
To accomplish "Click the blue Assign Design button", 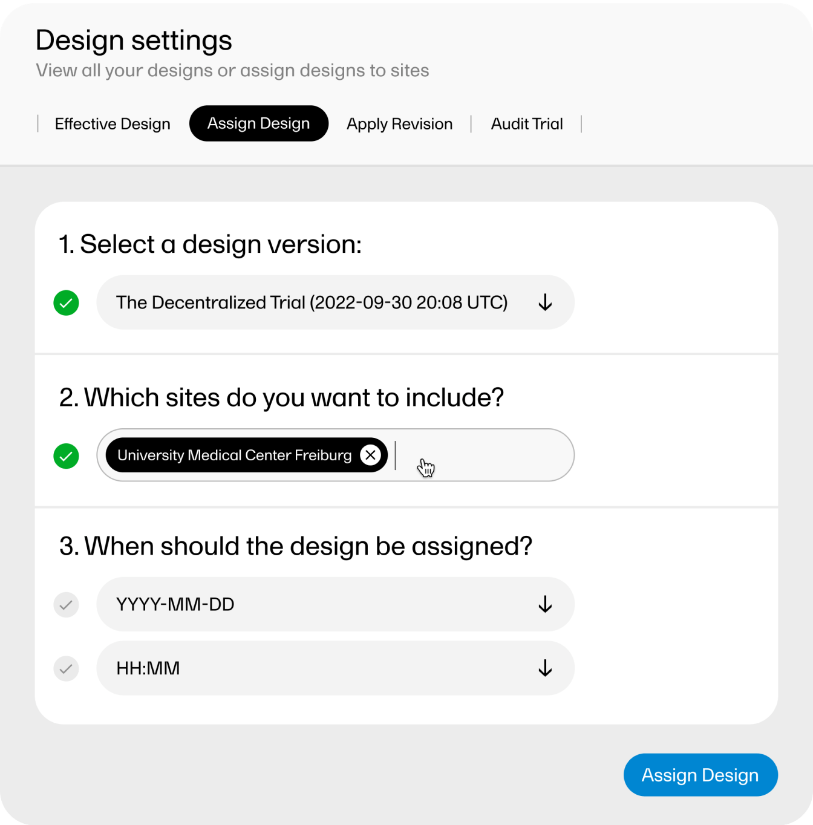I will point(700,775).
